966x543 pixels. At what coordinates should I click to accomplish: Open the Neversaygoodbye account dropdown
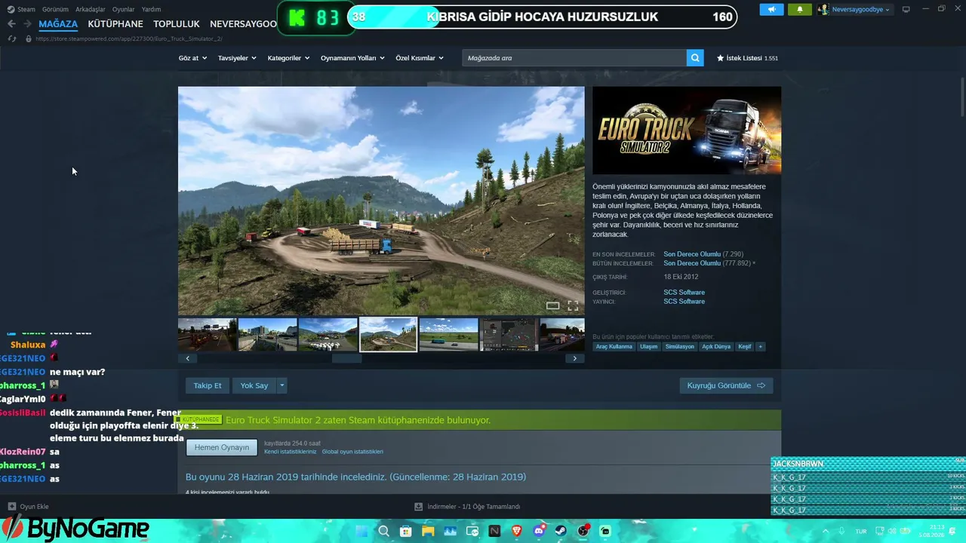pyautogui.click(x=854, y=10)
